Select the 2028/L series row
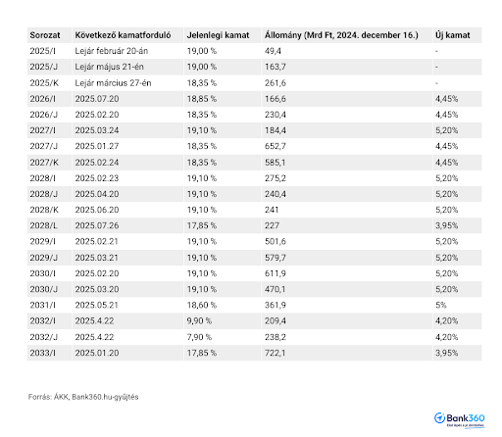This screenshot has height=437, width=502. pyautogui.click(x=255, y=225)
